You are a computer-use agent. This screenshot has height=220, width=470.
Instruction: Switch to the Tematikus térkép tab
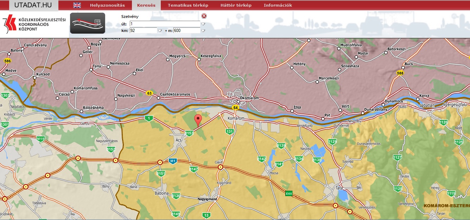pos(188,5)
